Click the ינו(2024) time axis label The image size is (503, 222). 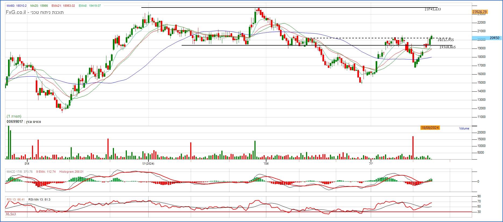tap(148, 164)
